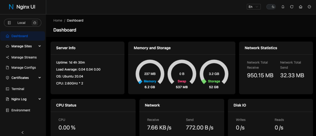Toggle the dark mode switch
316x136 pixels.
tap(271, 7)
